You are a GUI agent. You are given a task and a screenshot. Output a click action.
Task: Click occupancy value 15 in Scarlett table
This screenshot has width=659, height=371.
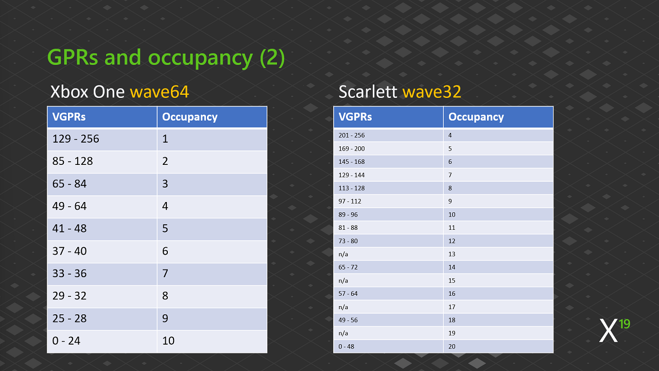(x=498, y=281)
